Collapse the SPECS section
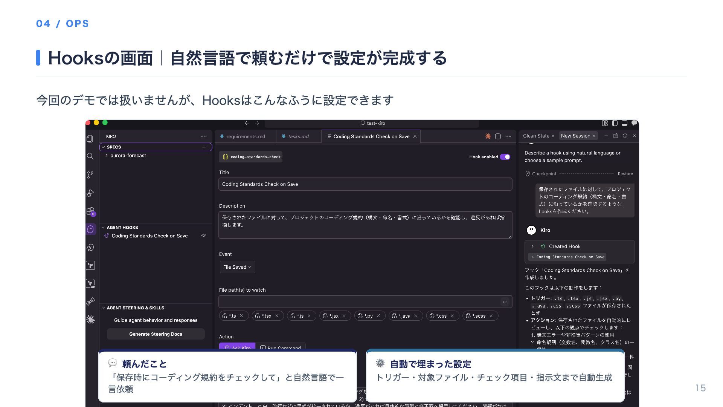 point(103,147)
